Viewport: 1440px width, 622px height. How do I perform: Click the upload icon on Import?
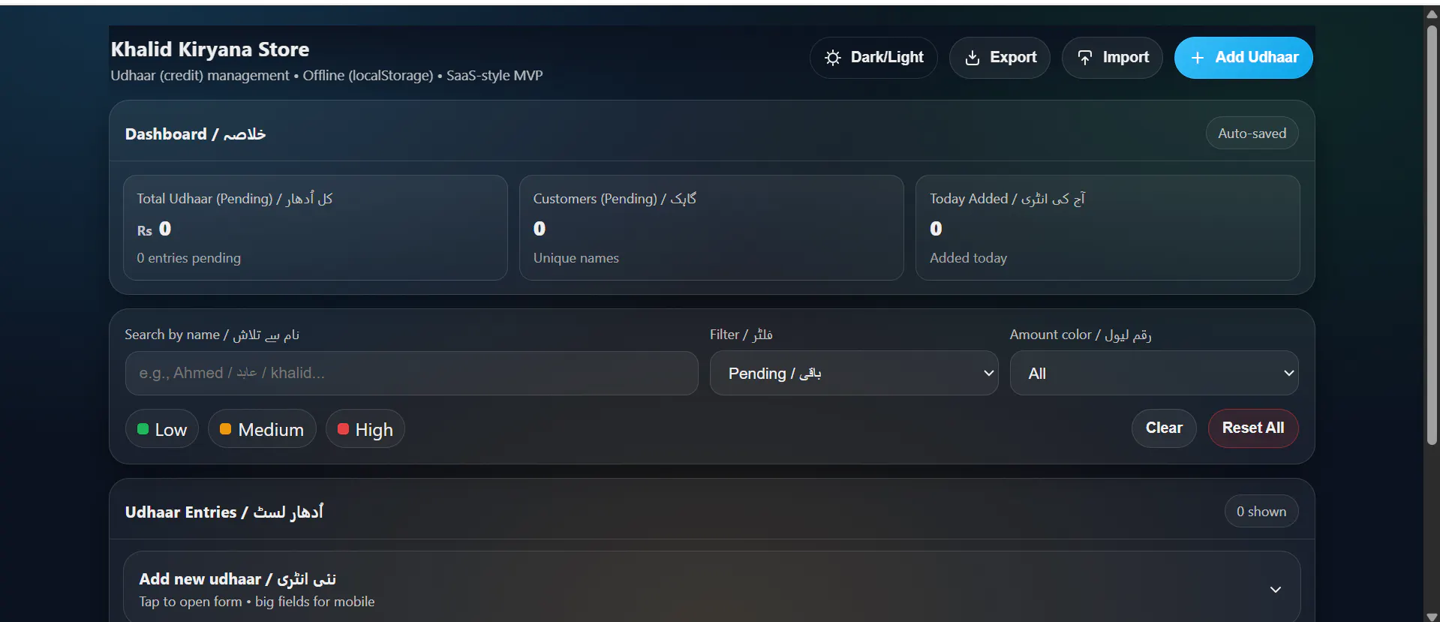pos(1084,58)
